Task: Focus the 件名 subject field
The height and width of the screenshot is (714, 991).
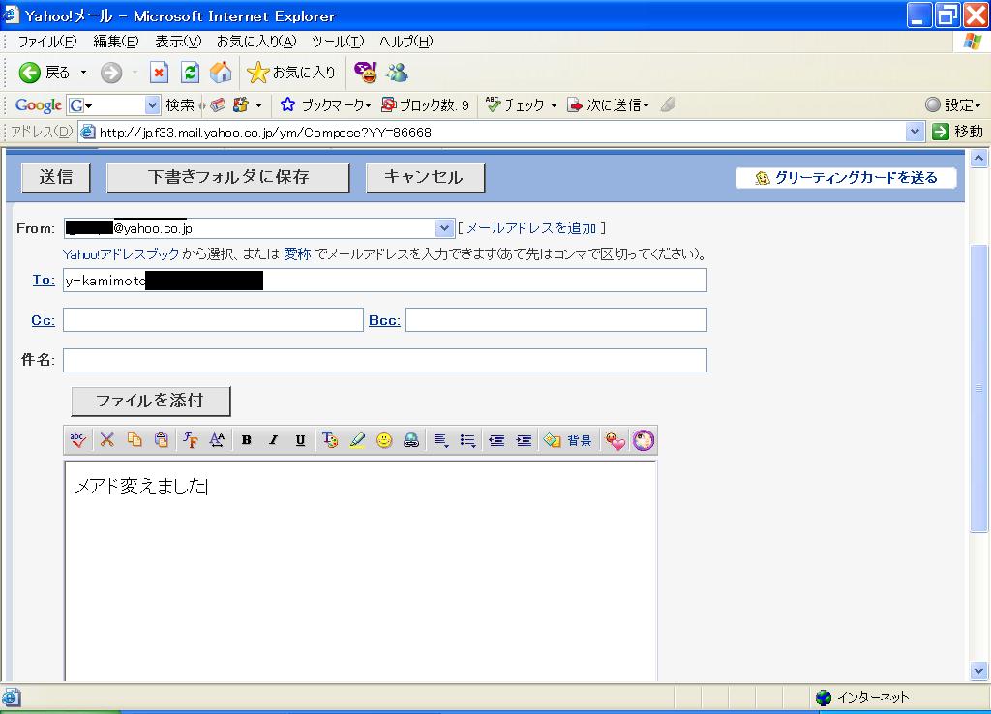Action: (385, 360)
